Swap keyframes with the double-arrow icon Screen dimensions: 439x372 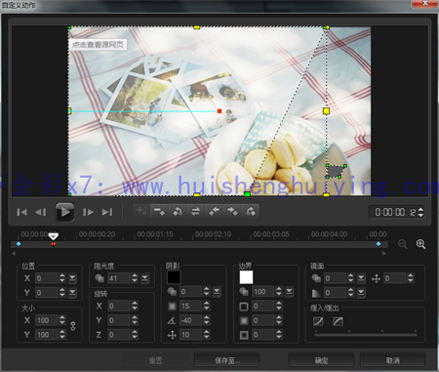point(196,212)
